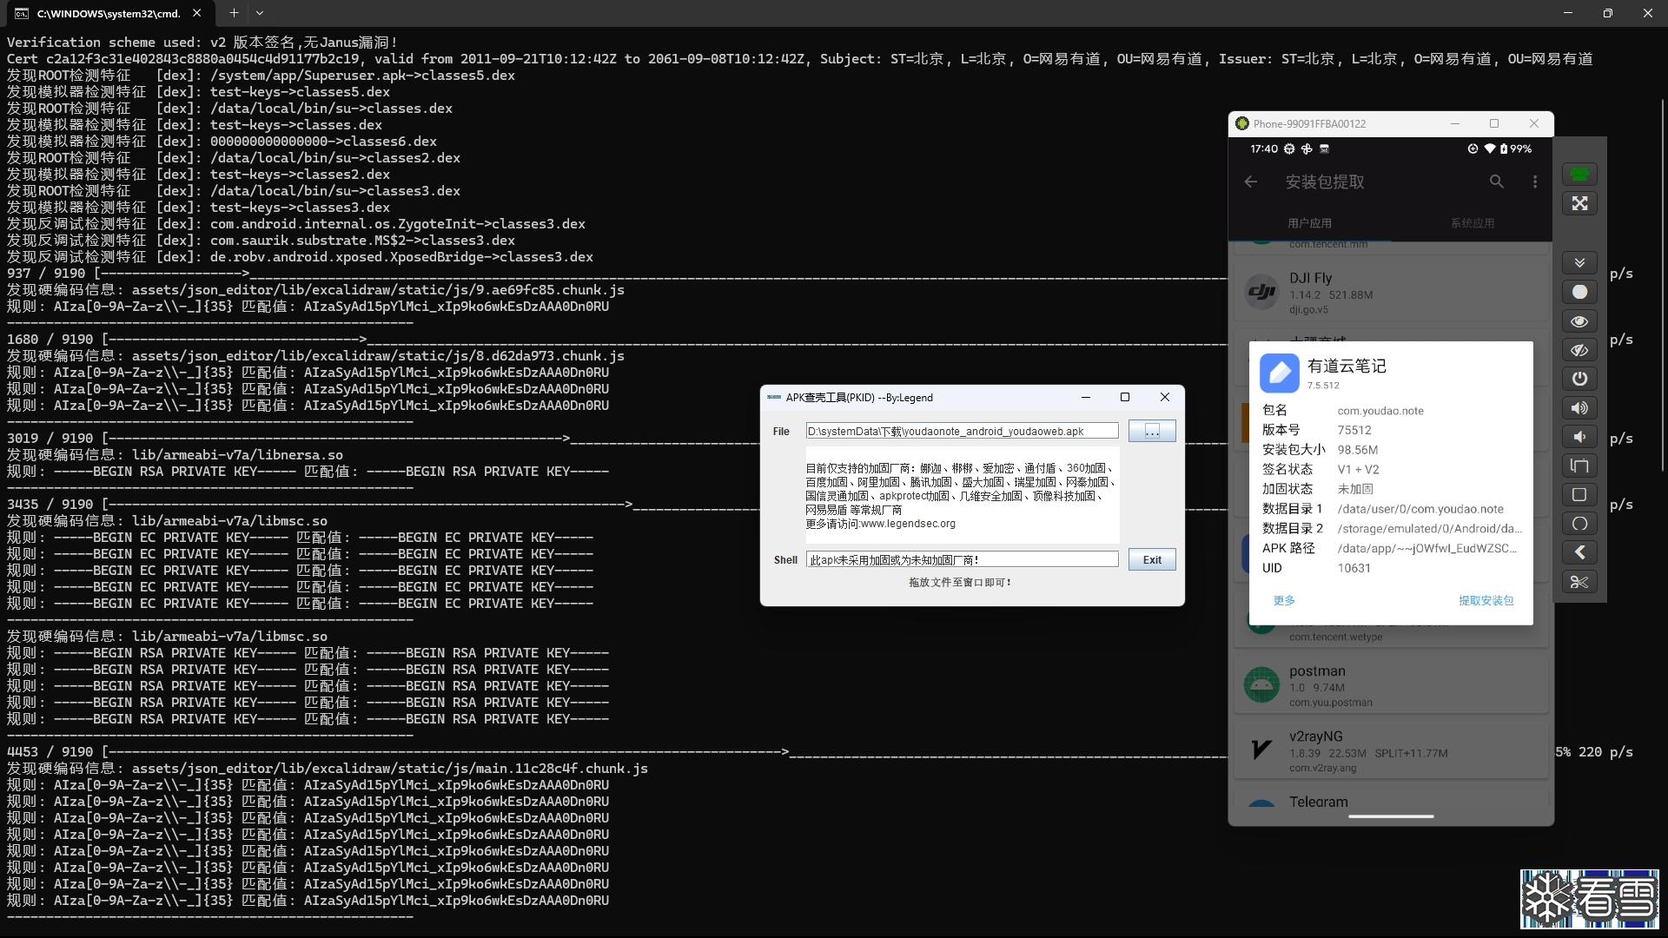Open the cmd tab dropdown arrow
1668x938 pixels.
click(260, 13)
